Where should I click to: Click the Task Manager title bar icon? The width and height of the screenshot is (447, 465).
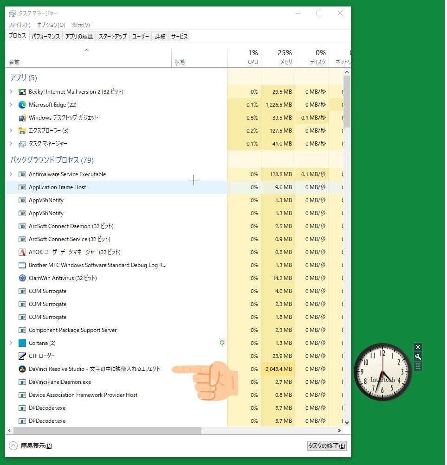pos(12,13)
